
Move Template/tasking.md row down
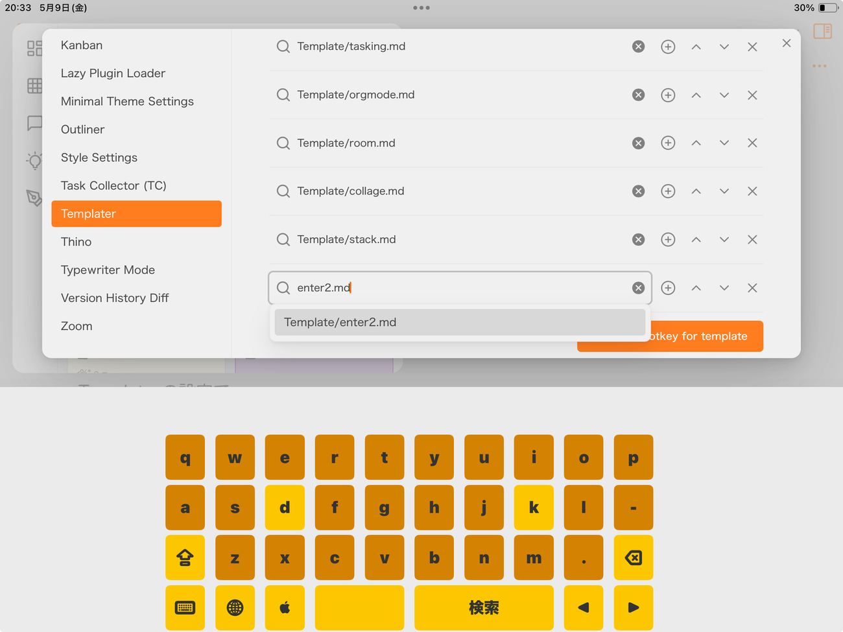tap(724, 47)
